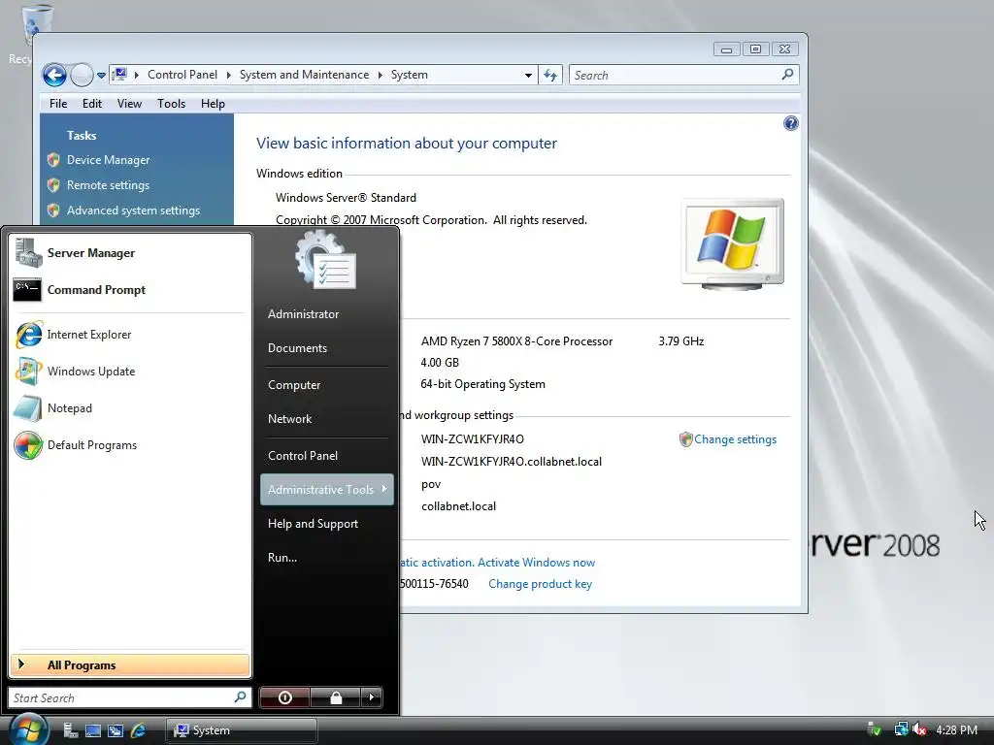This screenshot has height=745, width=994.
Task: Expand the arrow after System and Maintenance
Action: (380, 75)
